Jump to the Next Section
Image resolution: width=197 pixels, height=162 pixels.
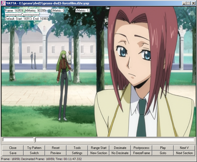(x=184, y=153)
